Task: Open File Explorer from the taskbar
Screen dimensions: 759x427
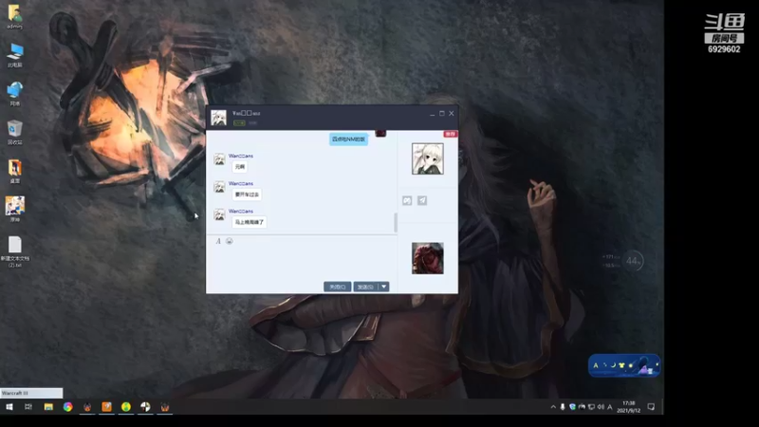Action: 48,407
